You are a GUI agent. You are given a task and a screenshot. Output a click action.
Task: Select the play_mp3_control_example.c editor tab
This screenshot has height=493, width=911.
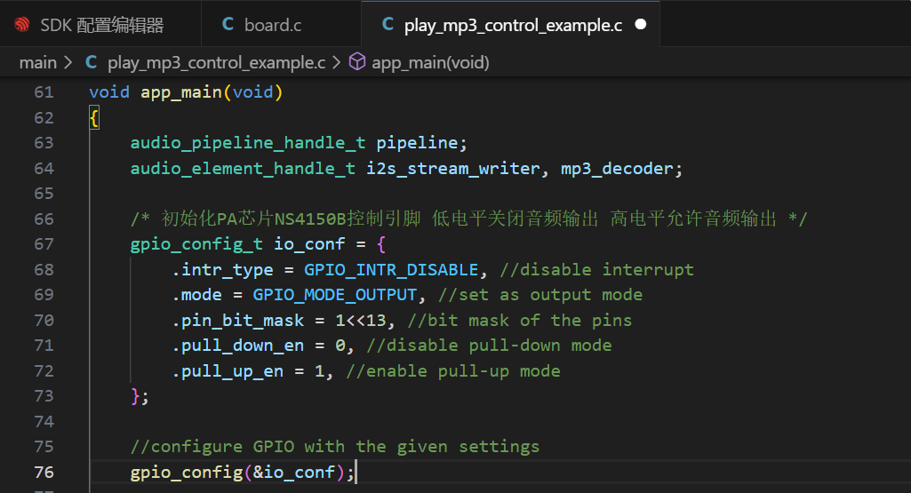pos(511,25)
